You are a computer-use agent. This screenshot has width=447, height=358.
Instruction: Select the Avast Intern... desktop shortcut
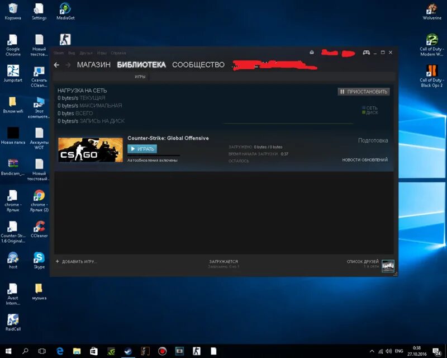(13, 294)
